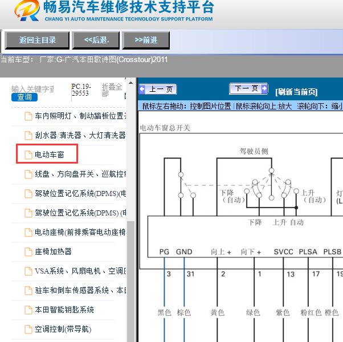The height and width of the screenshot is (342, 343).
Task: Click document icon beside 电动座椅
Action: click(x=28, y=233)
